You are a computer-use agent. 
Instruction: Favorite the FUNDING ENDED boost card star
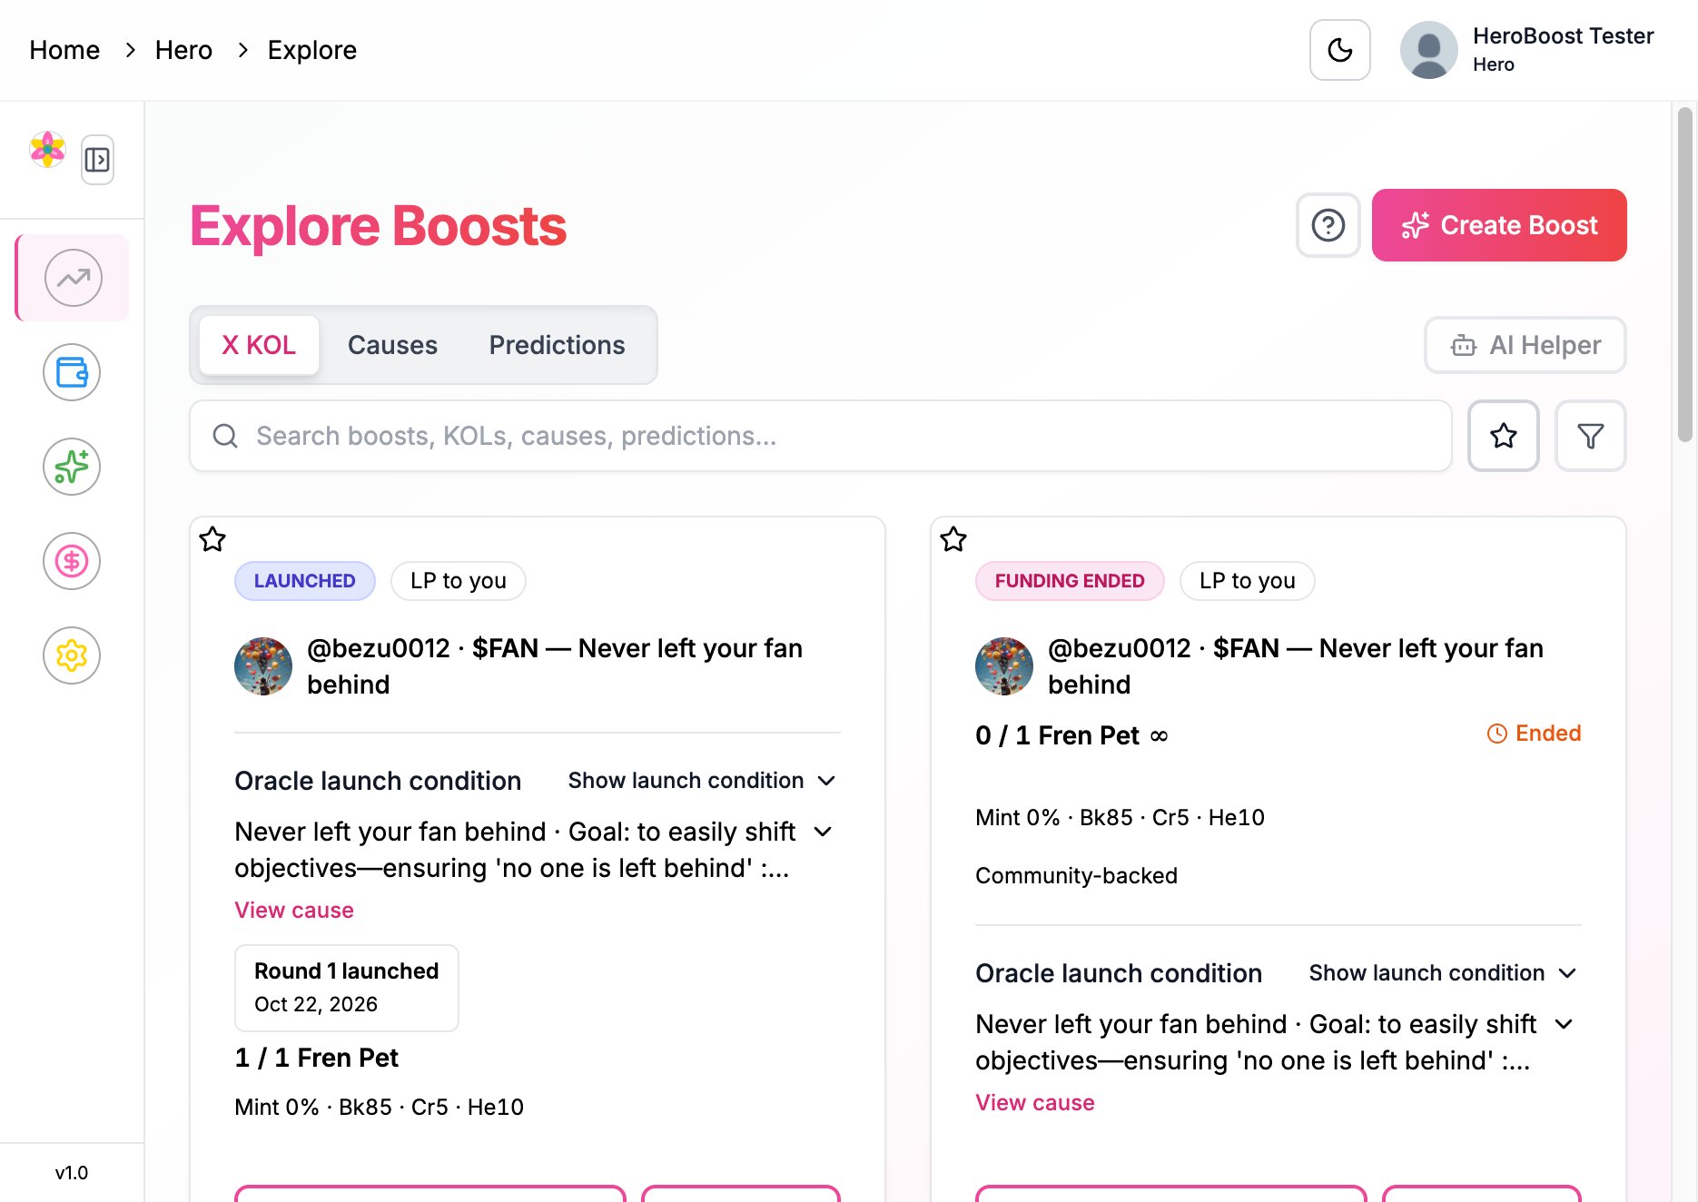tap(953, 539)
